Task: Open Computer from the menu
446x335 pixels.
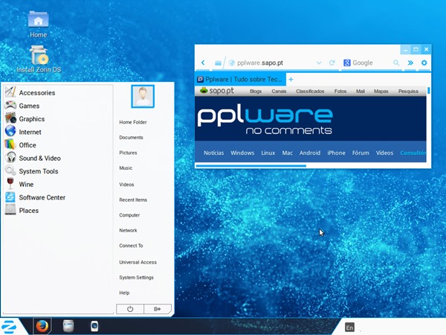Action: tap(129, 215)
